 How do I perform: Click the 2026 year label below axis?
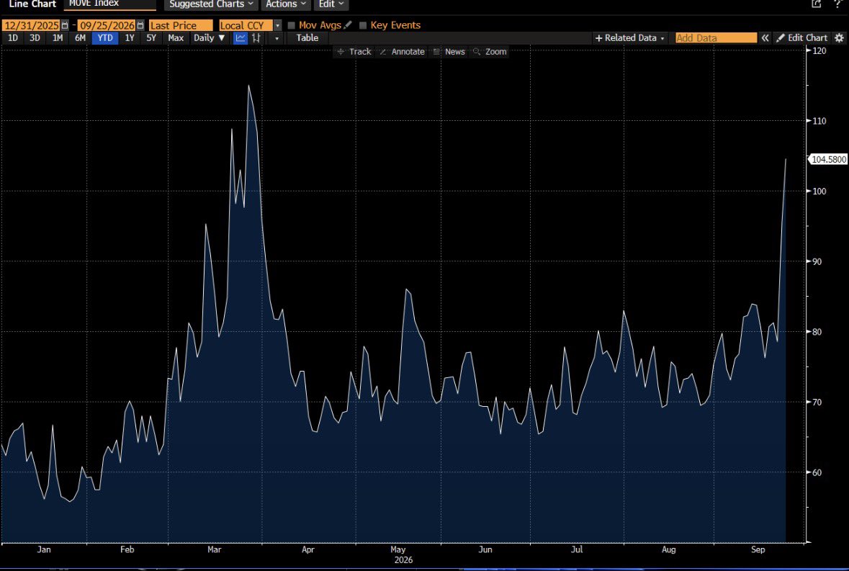[x=403, y=560]
